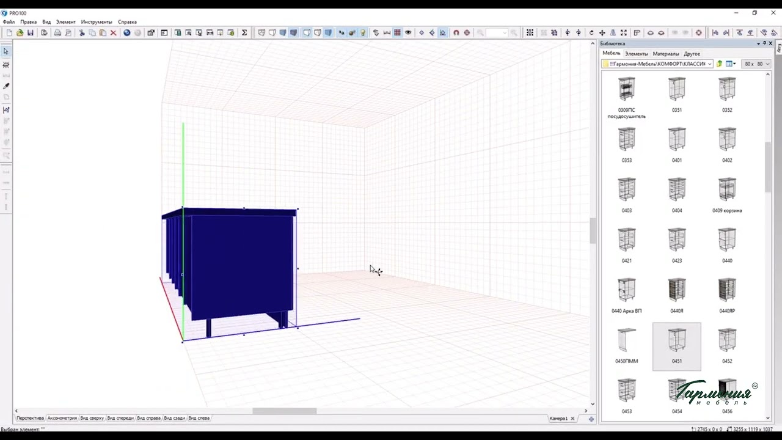Open the Инструменты menu

point(97,22)
